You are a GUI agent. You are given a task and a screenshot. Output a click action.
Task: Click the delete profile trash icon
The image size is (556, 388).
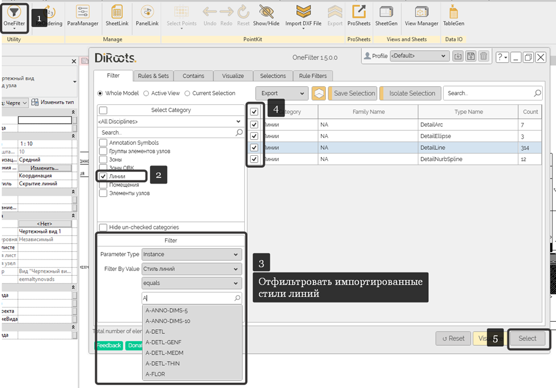coord(484,56)
